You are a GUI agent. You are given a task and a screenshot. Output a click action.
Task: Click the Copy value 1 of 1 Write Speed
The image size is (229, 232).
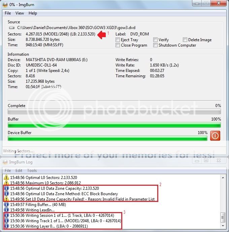coord(47,71)
